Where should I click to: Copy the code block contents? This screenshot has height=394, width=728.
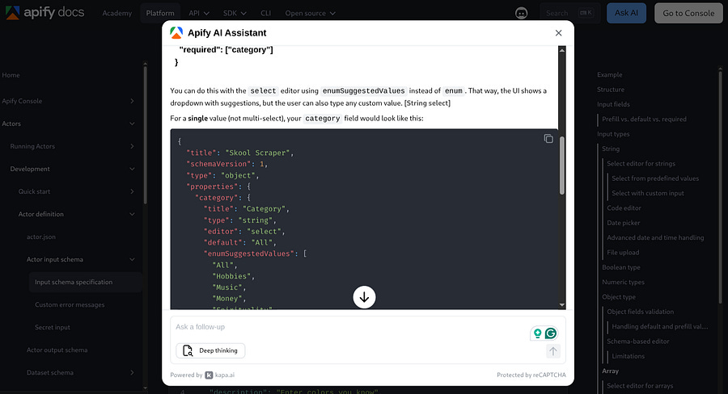tap(548, 139)
